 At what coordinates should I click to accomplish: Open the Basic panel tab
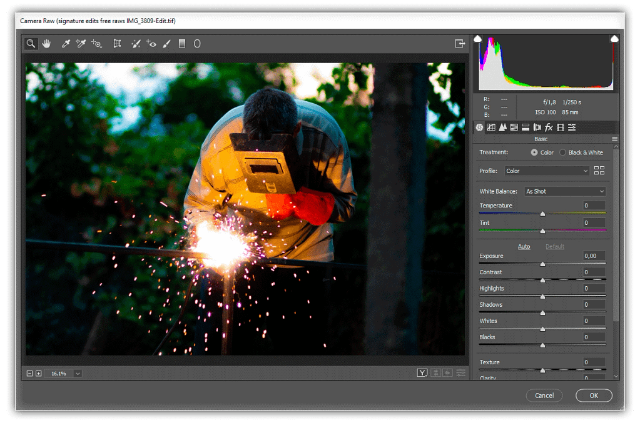coord(480,127)
